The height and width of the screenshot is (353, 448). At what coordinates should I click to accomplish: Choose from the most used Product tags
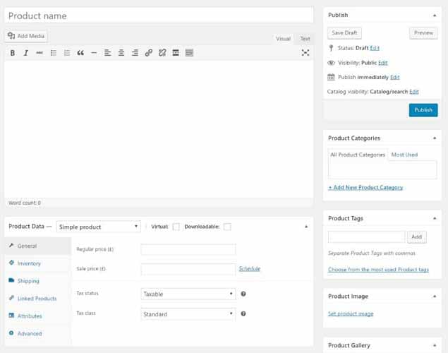pyautogui.click(x=378, y=270)
